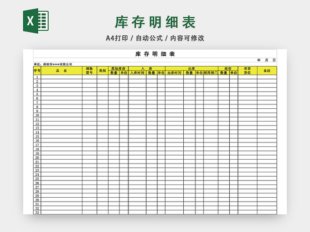Select the 入库 group header

pyautogui.click(x=147, y=68)
